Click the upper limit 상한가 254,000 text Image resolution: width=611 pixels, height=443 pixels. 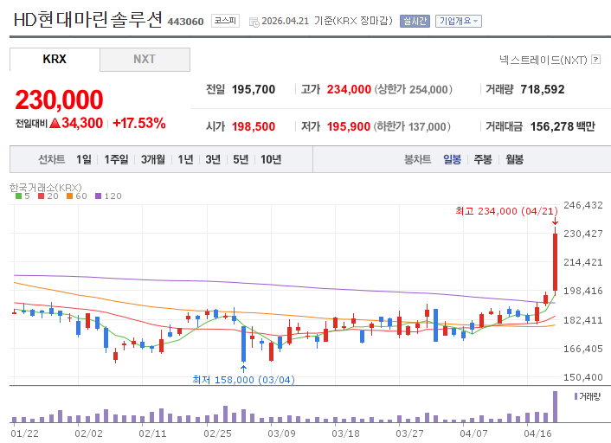pyautogui.click(x=414, y=90)
